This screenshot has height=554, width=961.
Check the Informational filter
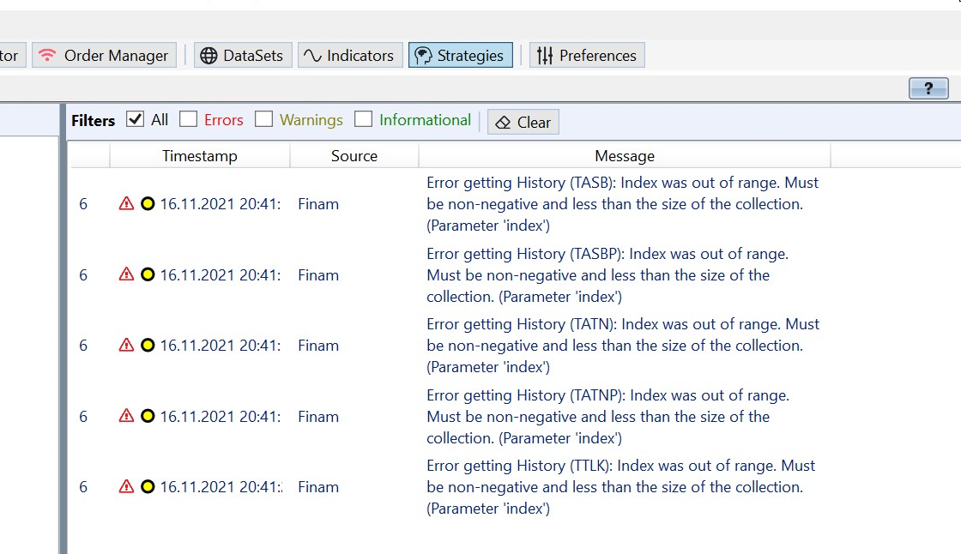click(x=364, y=119)
